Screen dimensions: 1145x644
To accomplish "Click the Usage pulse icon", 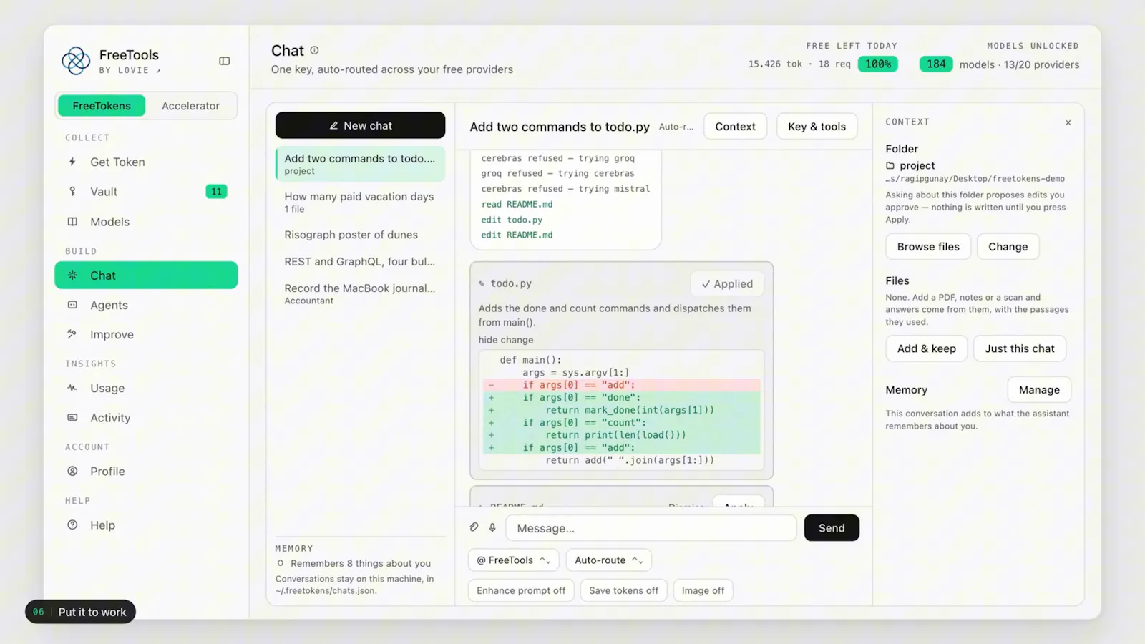I will tap(72, 388).
